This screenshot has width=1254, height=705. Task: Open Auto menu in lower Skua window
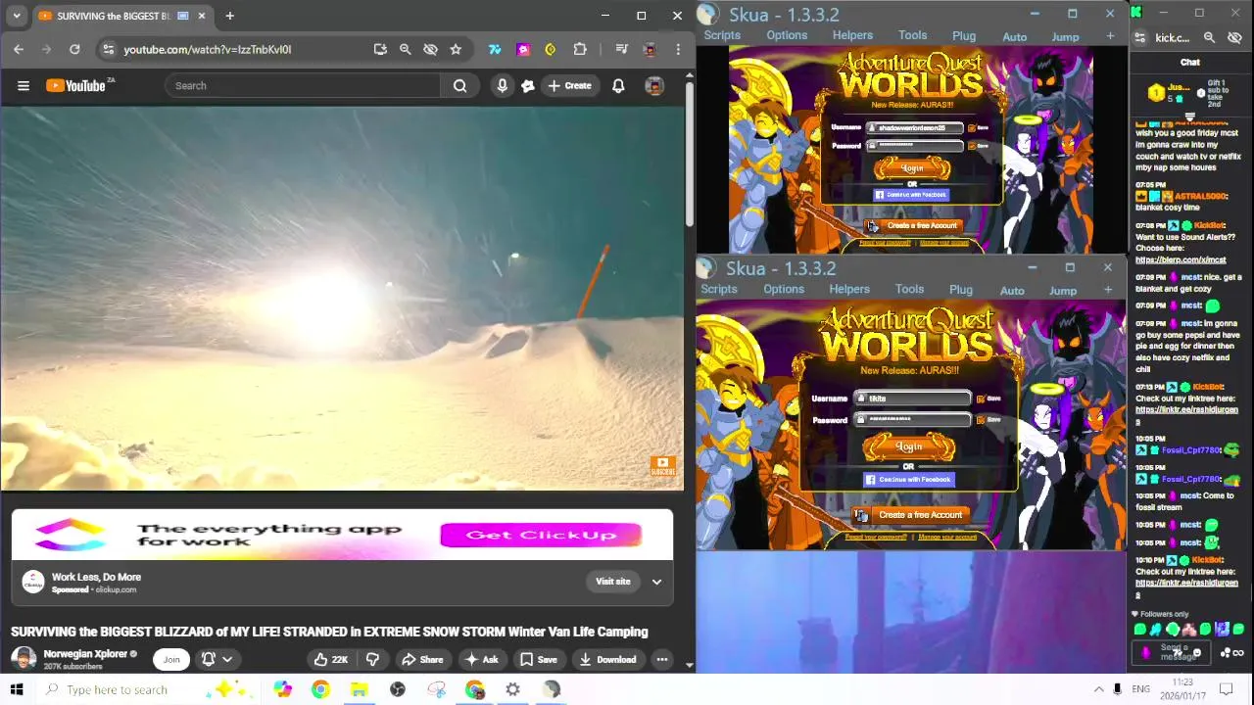click(x=1012, y=290)
